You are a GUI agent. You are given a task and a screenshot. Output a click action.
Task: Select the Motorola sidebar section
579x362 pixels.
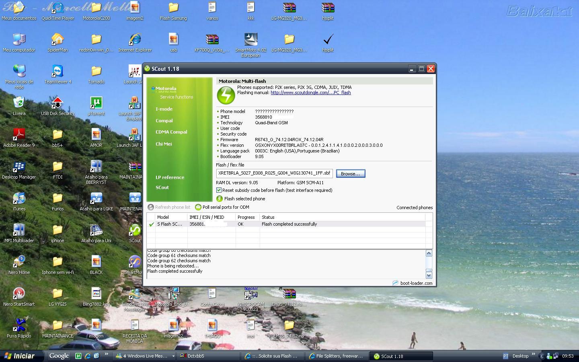coord(166,88)
